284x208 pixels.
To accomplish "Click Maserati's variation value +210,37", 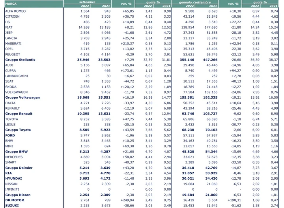I will click(x=127, y=44).
